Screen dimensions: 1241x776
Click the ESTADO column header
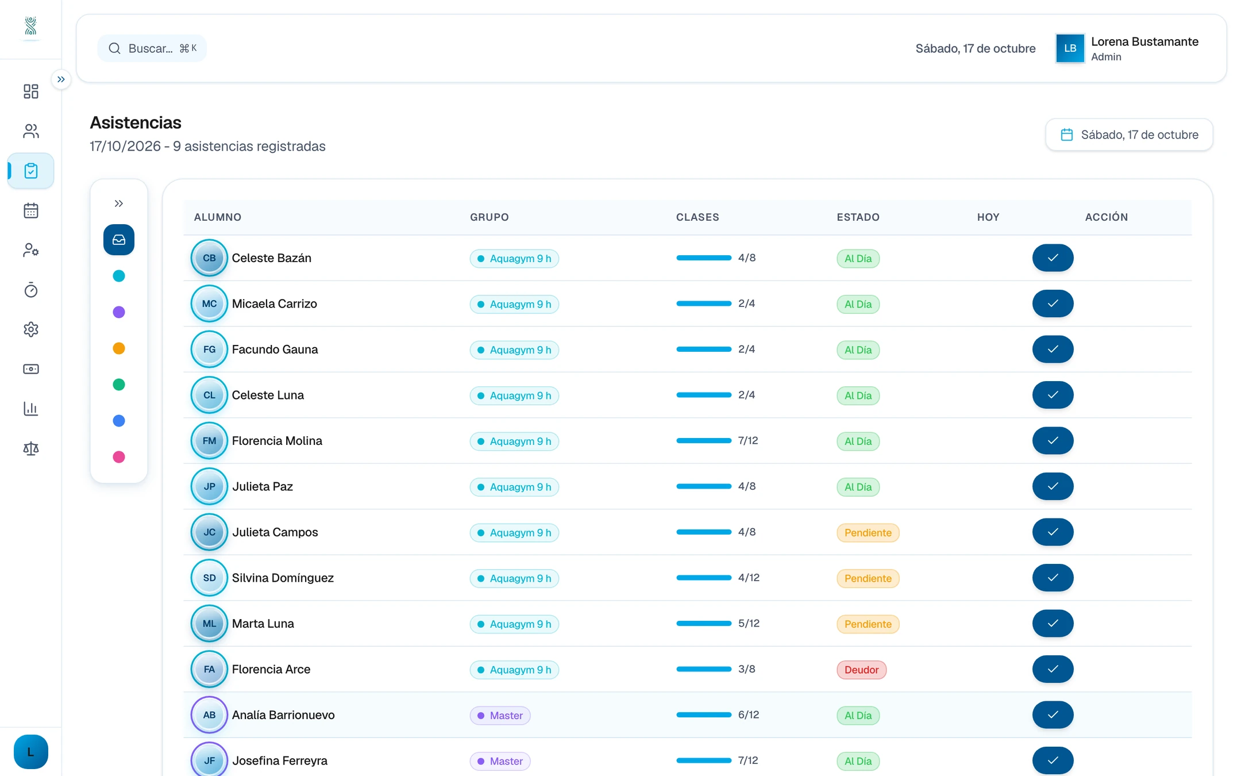pyautogui.click(x=858, y=217)
